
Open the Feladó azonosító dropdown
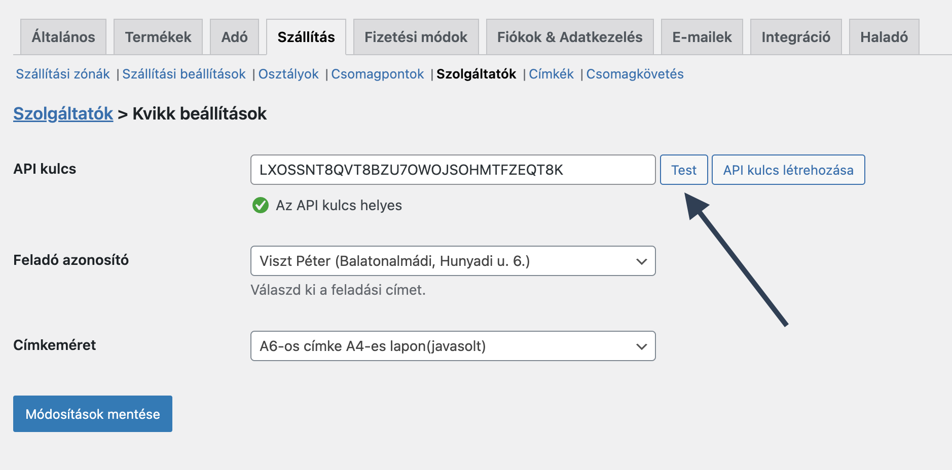(x=453, y=261)
